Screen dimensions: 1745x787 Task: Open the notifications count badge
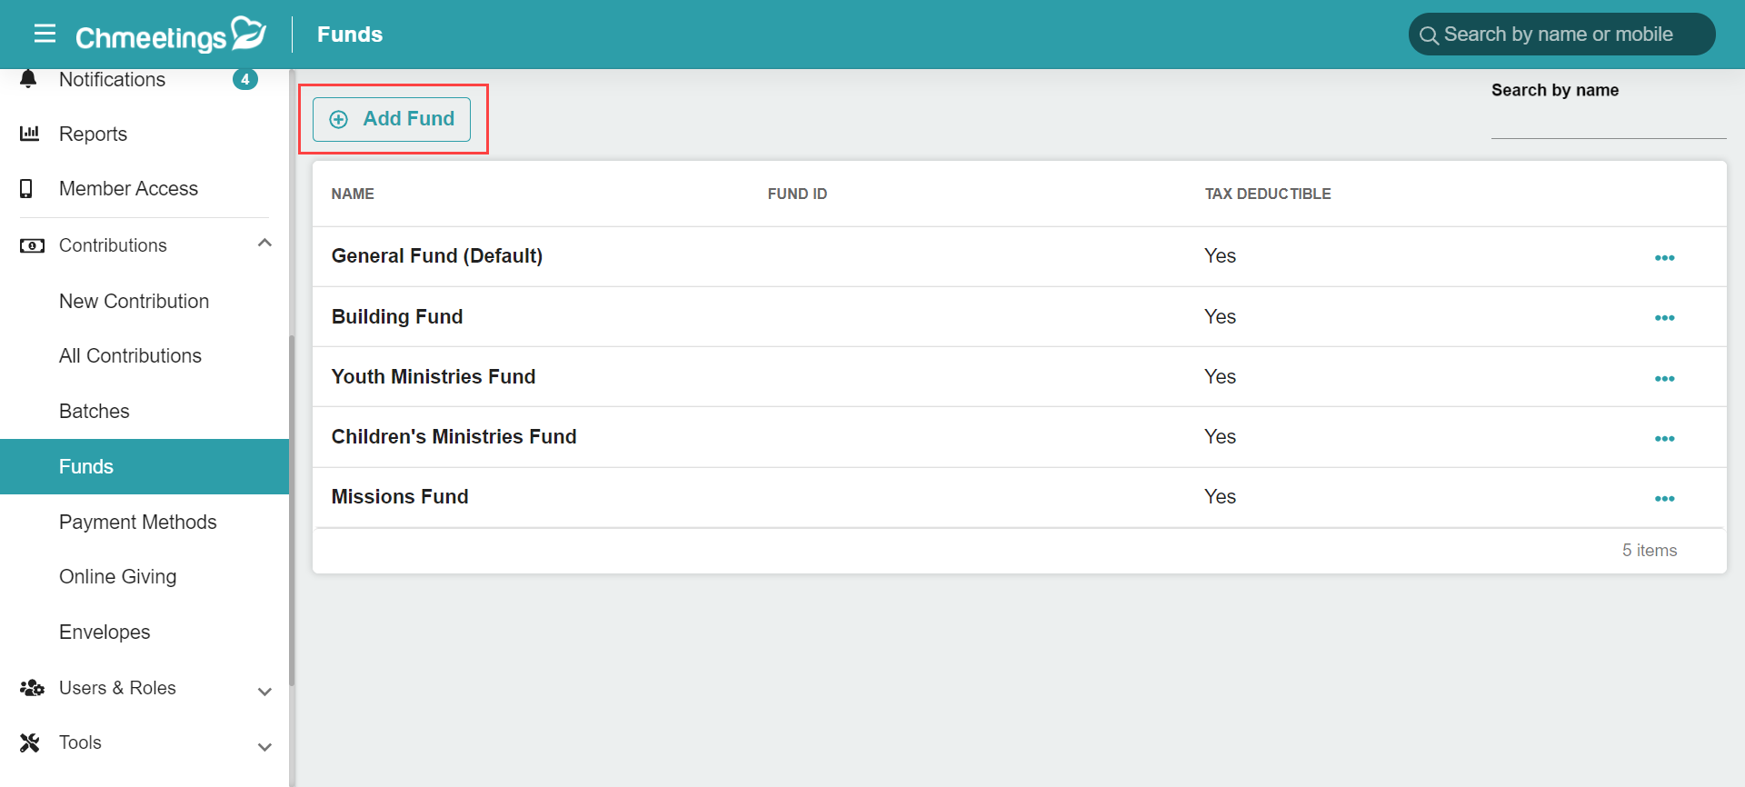(245, 79)
